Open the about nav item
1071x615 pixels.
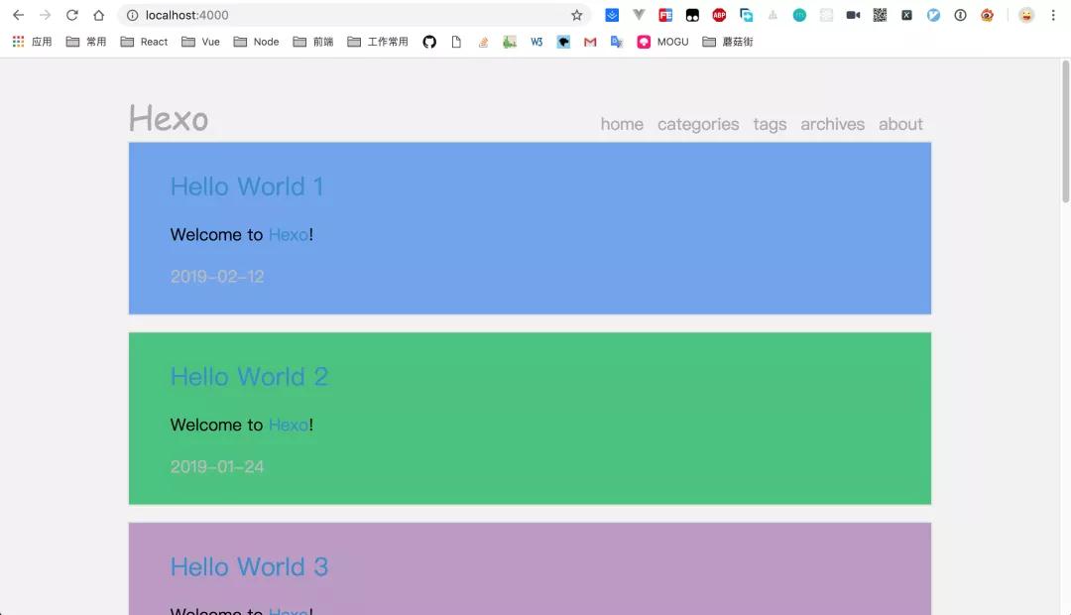click(900, 124)
